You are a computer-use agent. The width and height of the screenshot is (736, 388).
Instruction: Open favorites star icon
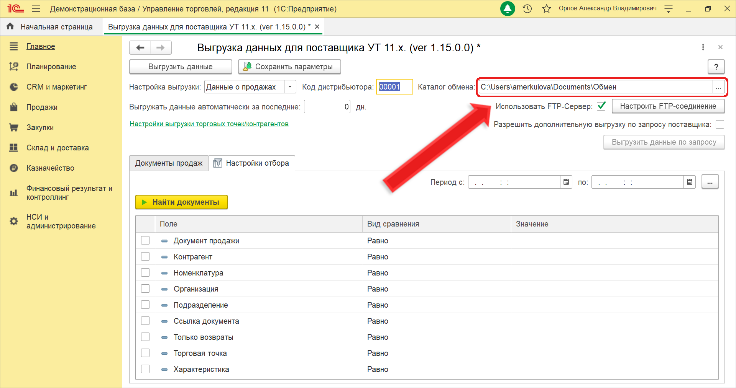pos(547,8)
